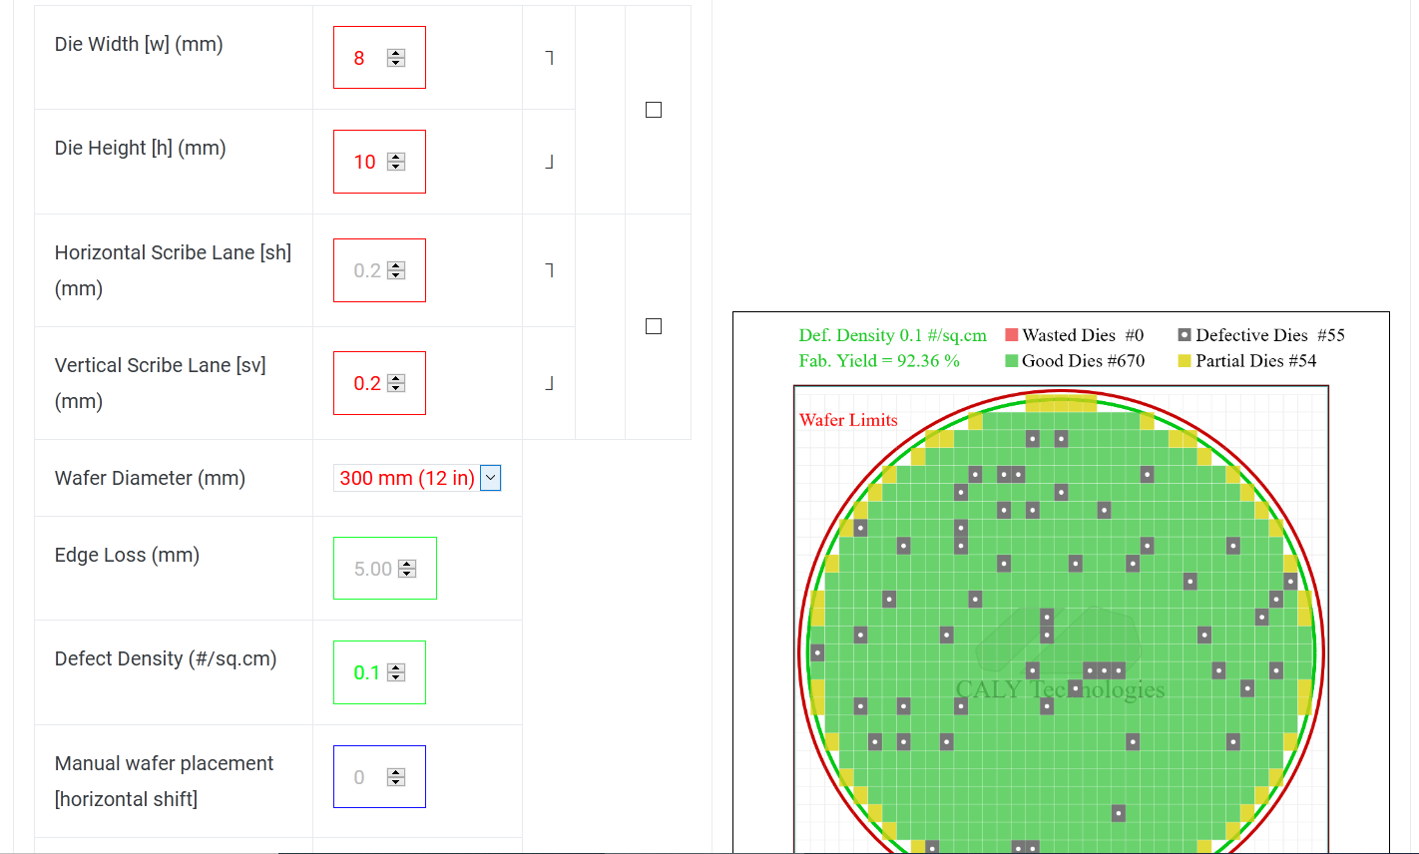Click 'Def. Density 0.1 #/sq.cm' text

[x=893, y=335]
